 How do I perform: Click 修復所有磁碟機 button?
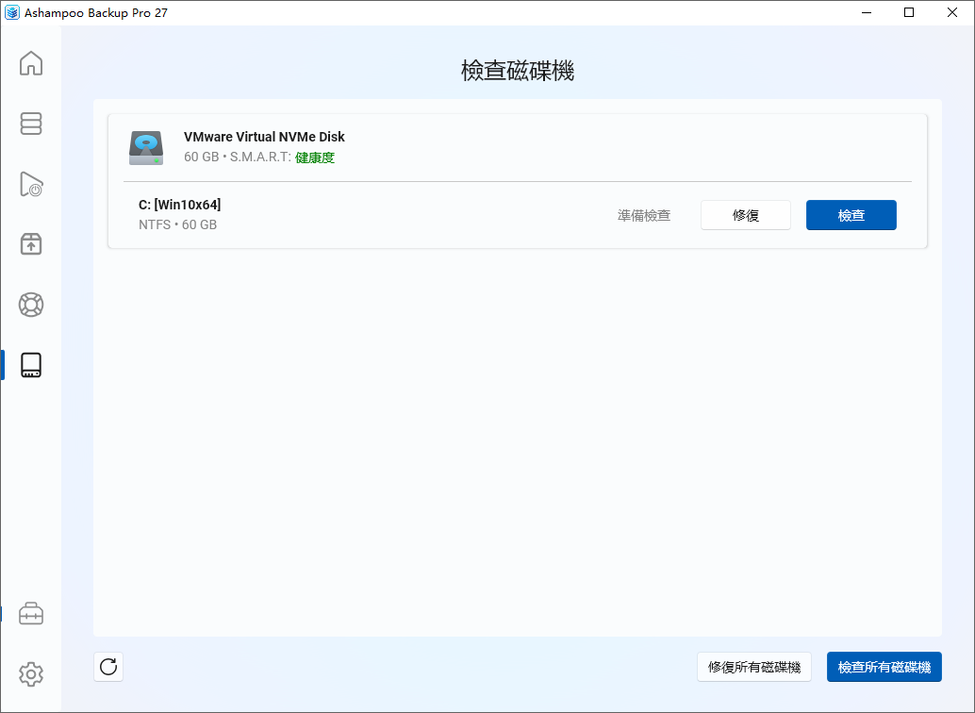754,667
